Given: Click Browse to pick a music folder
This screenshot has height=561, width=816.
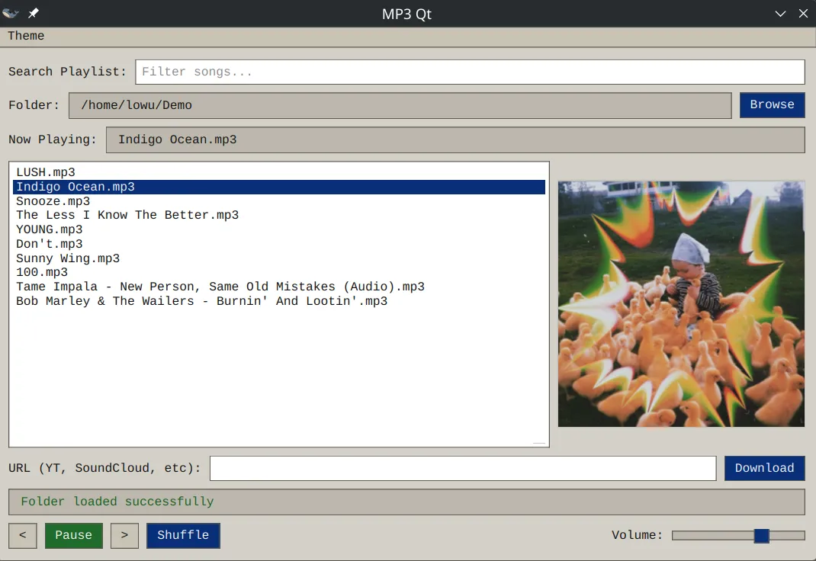Looking at the screenshot, I should (772, 104).
